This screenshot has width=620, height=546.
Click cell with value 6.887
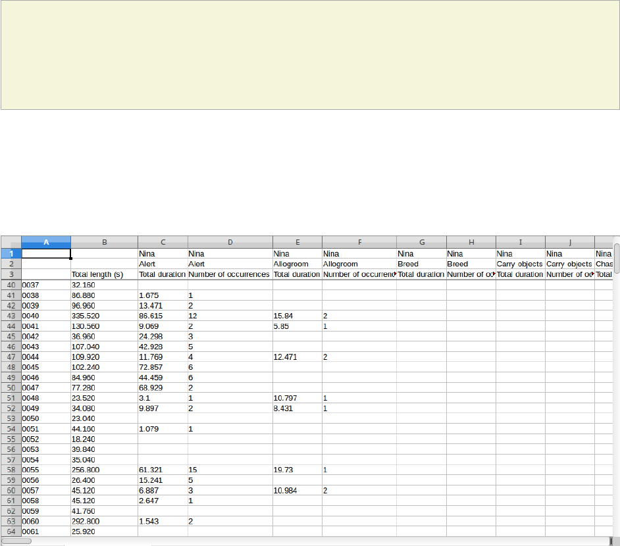(163, 490)
